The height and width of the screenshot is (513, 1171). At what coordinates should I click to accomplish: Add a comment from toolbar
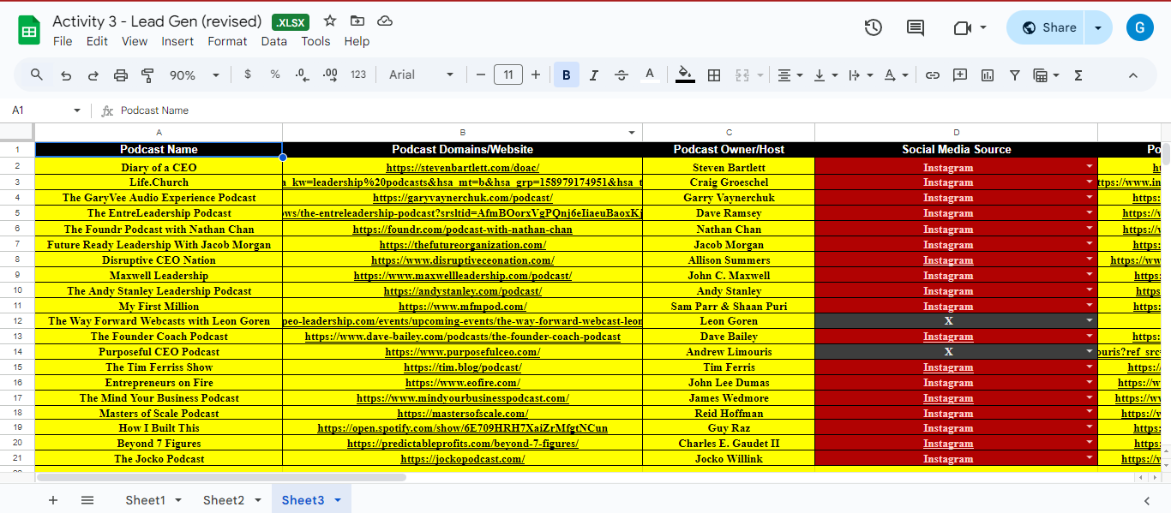click(960, 75)
